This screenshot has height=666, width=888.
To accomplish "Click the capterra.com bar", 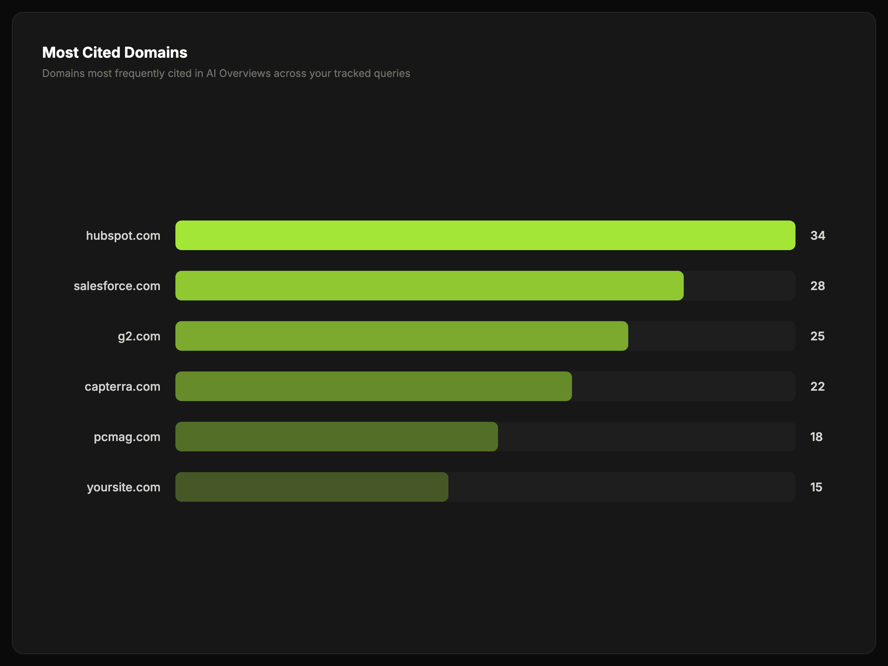I will (x=373, y=386).
